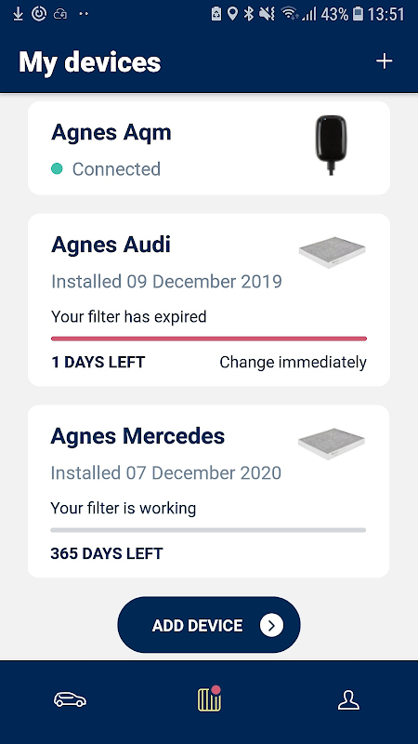
Task: Tap the Agnes Mercedes filter image
Action: (332, 444)
